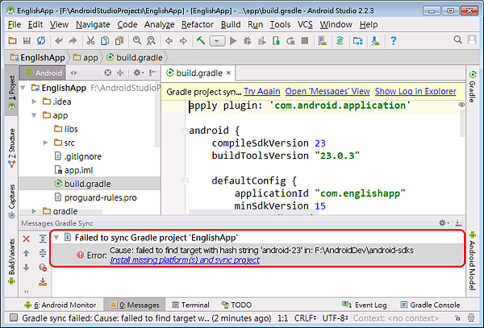Image resolution: width=484 pixels, height=328 pixels.
Task: Open the Refactor menu
Action: pos(198,24)
